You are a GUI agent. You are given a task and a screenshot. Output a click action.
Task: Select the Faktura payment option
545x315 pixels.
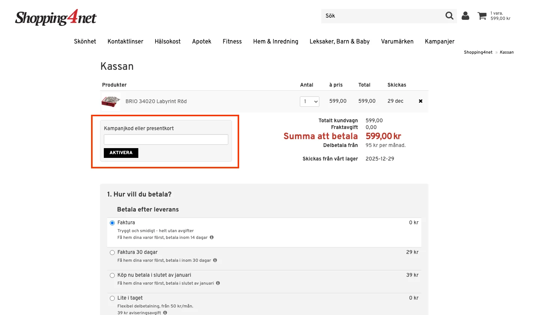pyautogui.click(x=112, y=222)
